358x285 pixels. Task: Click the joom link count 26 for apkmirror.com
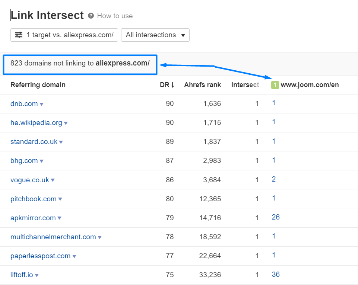click(276, 217)
